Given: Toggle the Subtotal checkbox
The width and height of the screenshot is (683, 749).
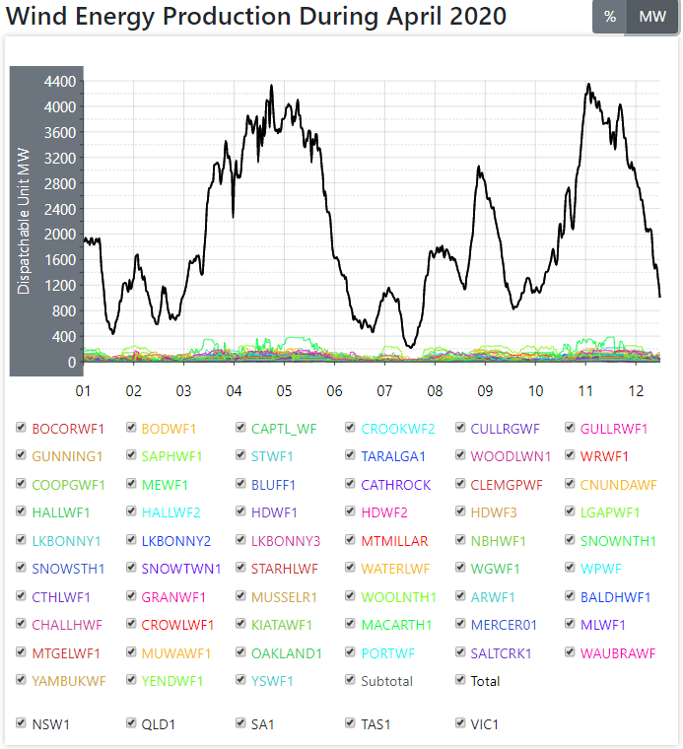Looking at the screenshot, I should pos(352,680).
